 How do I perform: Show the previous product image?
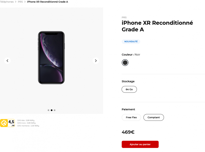click(7, 61)
